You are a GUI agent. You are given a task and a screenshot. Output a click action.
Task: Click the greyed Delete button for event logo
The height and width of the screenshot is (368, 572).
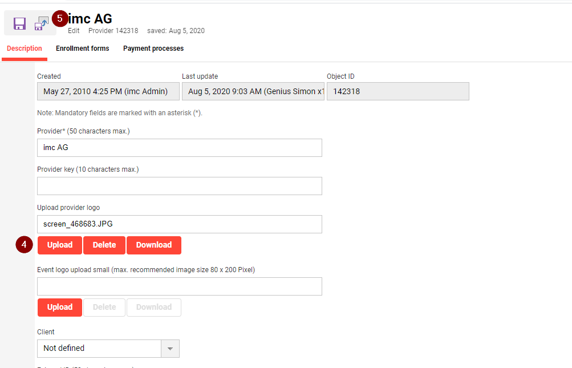(104, 308)
